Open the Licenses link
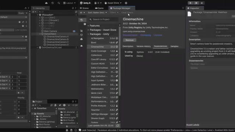Screen dimensions: 235x132 tap(158, 35)
